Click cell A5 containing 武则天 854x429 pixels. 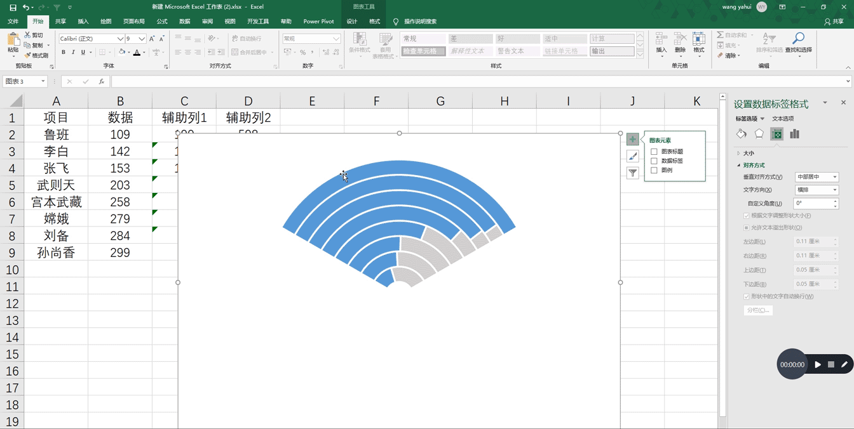56,185
